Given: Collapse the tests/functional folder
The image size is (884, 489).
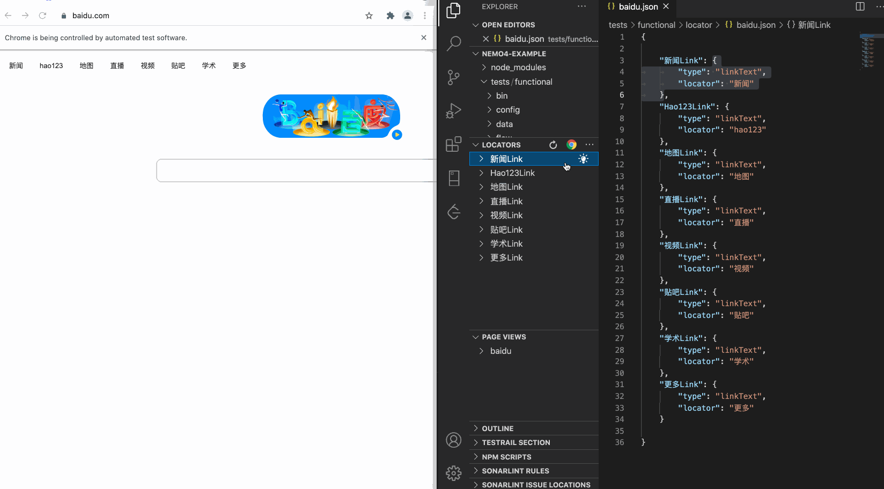Looking at the screenshot, I should (x=484, y=81).
